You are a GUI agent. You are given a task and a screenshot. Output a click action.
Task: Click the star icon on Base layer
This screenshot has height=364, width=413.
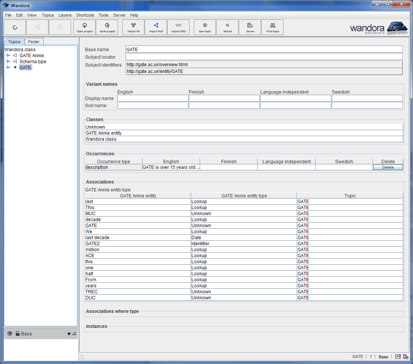pos(69,334)
